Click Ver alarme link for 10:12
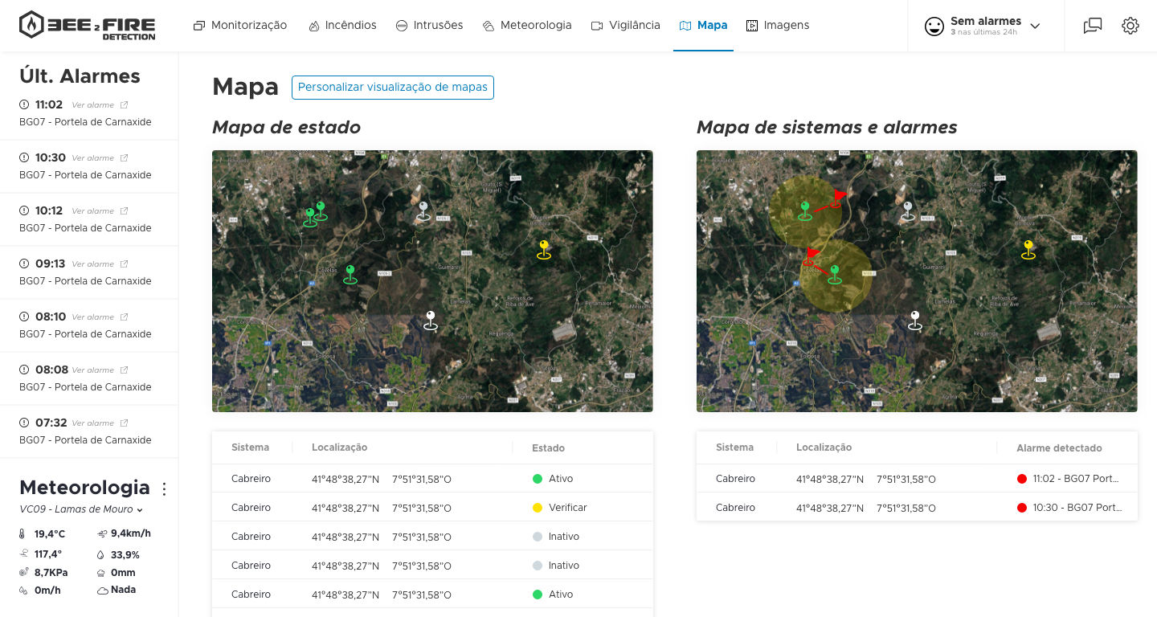This screenshot has width=1157, height=617. [x=93, y=211]
